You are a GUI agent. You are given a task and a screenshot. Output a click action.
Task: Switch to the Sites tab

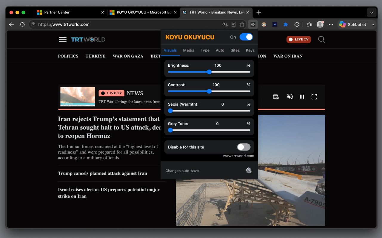235,50
